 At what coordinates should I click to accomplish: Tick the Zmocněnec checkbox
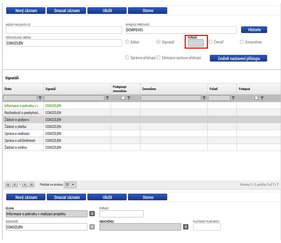point(242,42)
